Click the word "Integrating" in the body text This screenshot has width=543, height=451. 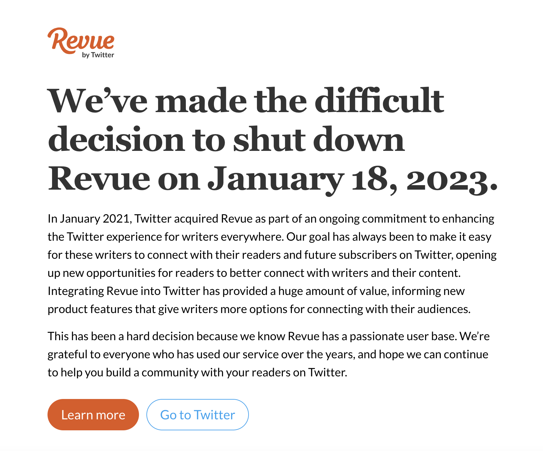pos(76,291)
